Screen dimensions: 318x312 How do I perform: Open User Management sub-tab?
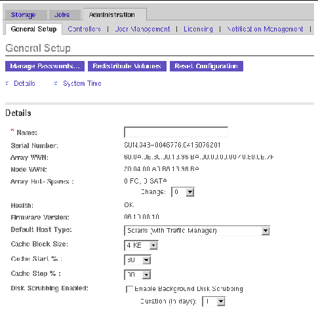(x=142, y=29)
